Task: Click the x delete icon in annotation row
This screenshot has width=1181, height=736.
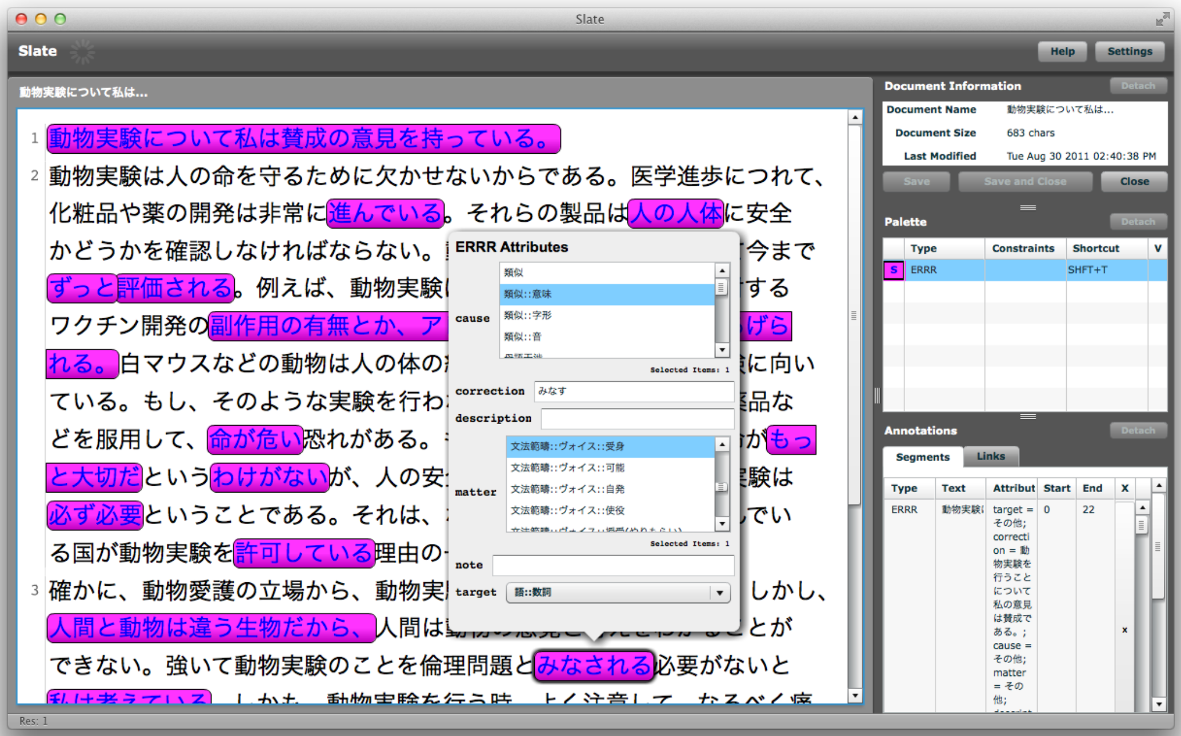Action: 1124,630
